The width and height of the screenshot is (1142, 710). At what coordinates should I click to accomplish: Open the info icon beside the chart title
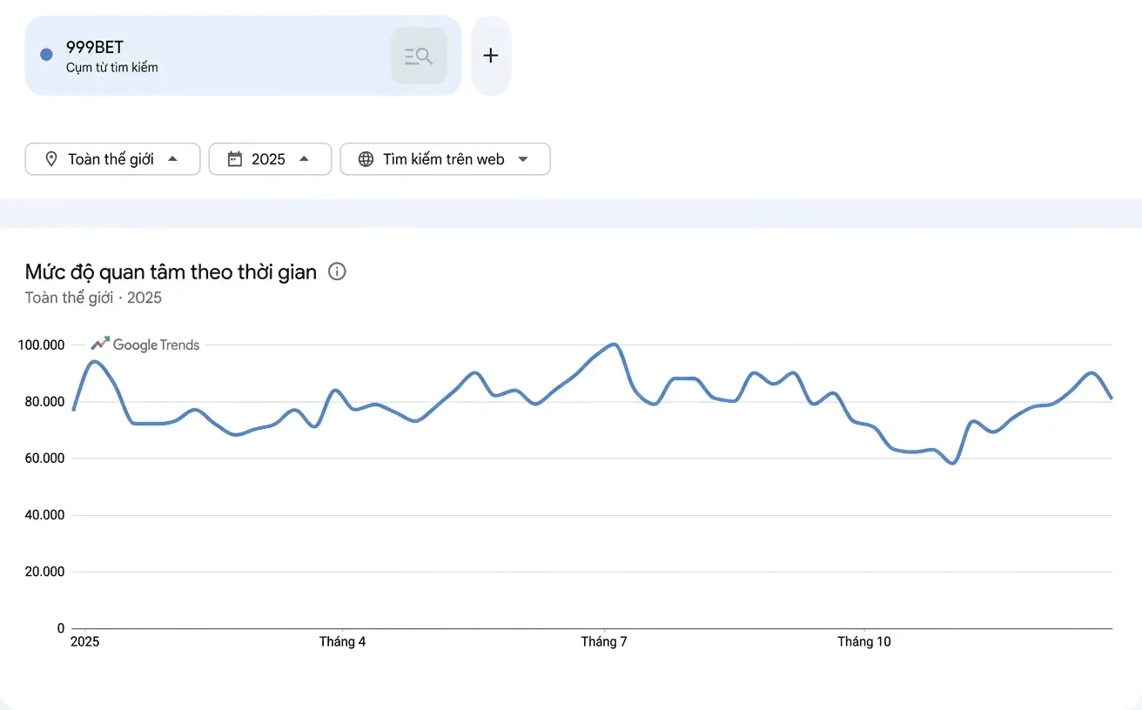337,271
